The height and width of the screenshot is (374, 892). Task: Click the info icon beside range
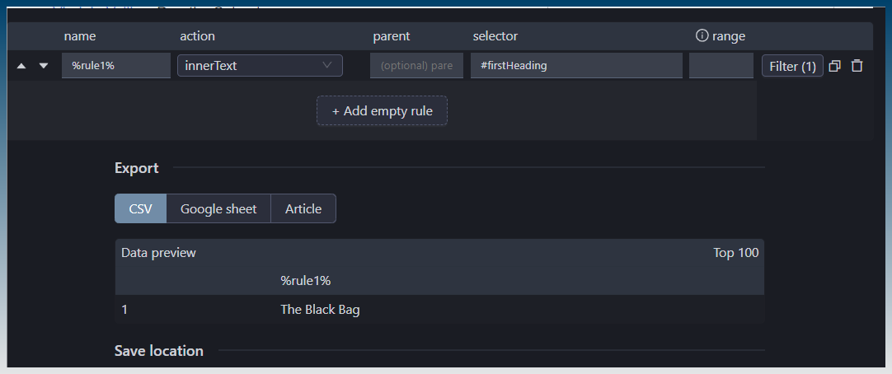[x=702, y=35]
